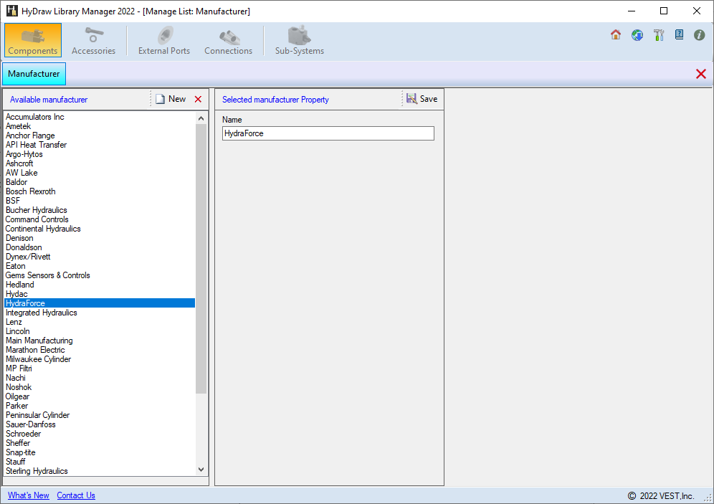Viewport: 714px width, 504px height.
Task: Select Nachi manufacturer
Action: pyautogui.click(x=100, y=378)
